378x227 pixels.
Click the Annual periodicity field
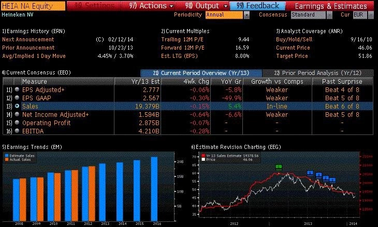(224, 15)
